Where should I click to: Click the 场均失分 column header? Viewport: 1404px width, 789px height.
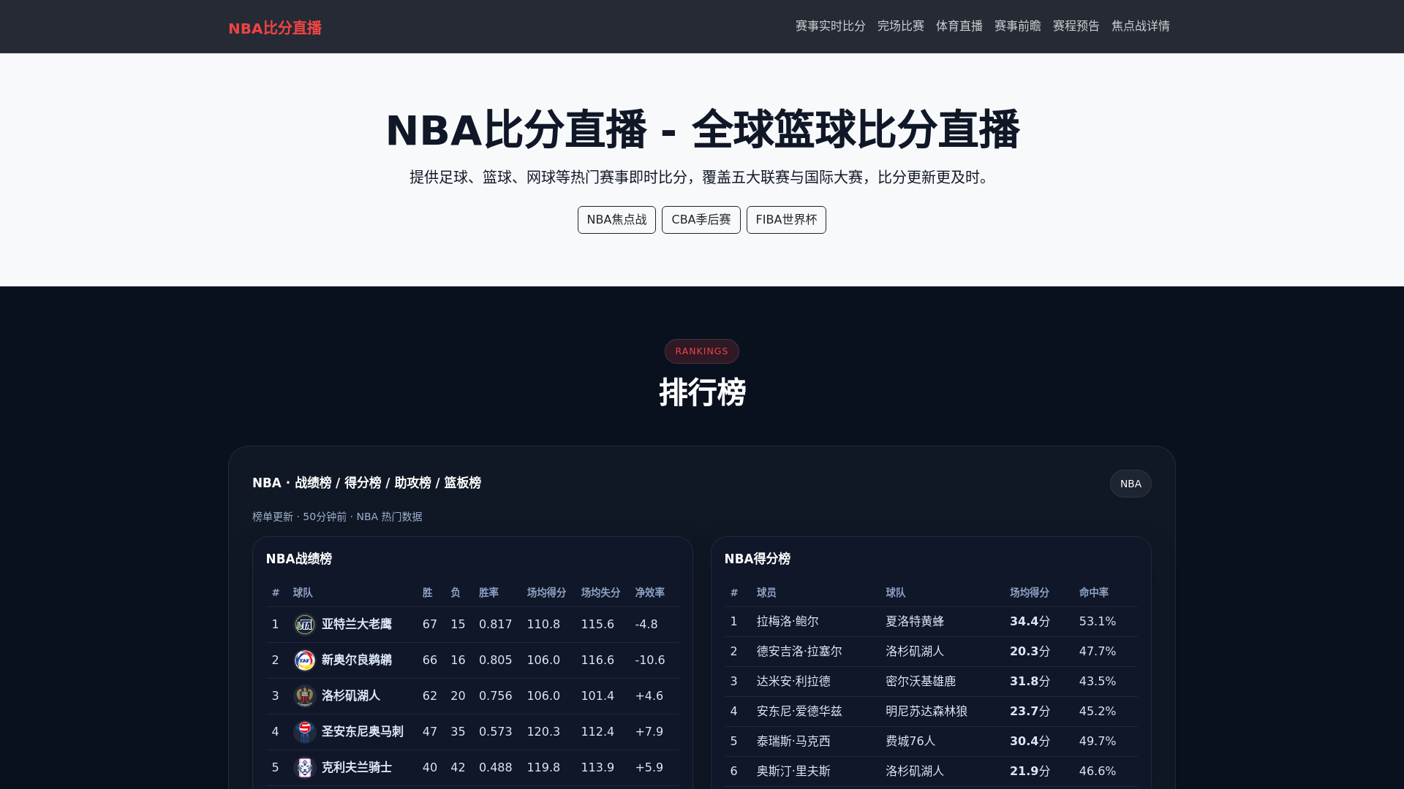601,592
